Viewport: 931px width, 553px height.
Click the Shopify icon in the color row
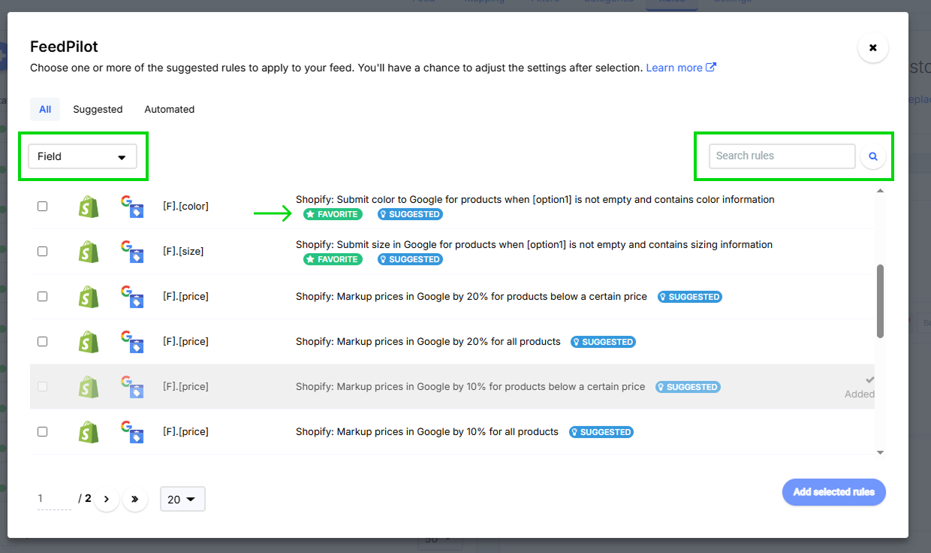click(x=89, y=207)
